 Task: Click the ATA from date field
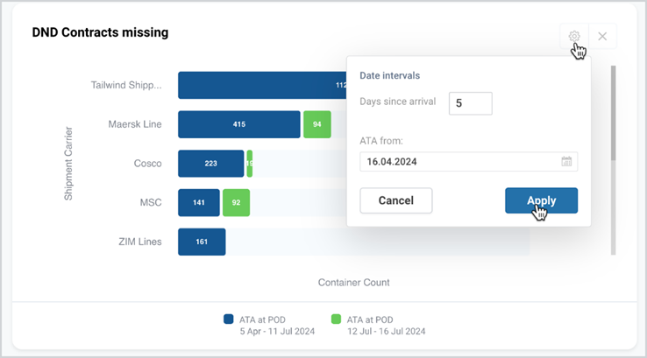(x=469, y=161)
